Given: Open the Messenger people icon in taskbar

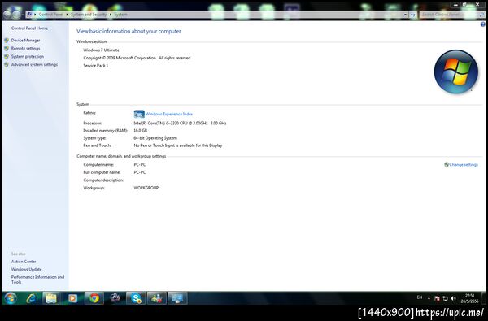Looking at the screenshot, I should (156, 298).
